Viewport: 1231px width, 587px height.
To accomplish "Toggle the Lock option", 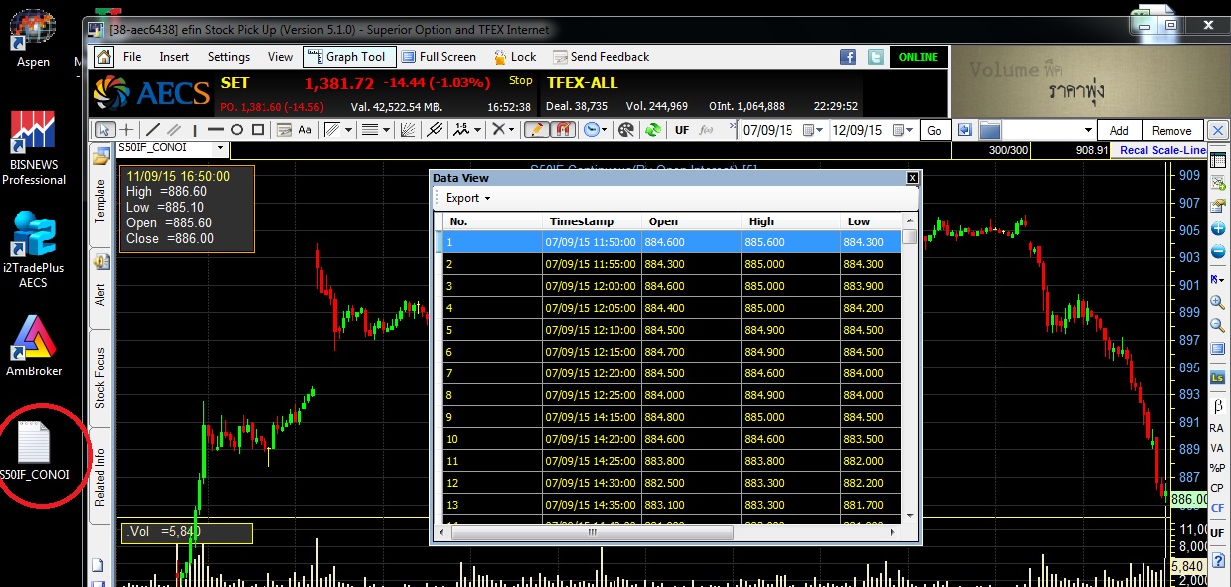I will click(514, 57).
